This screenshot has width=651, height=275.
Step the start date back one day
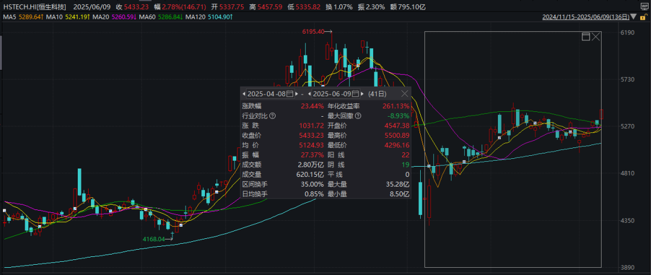click(244, 94)
